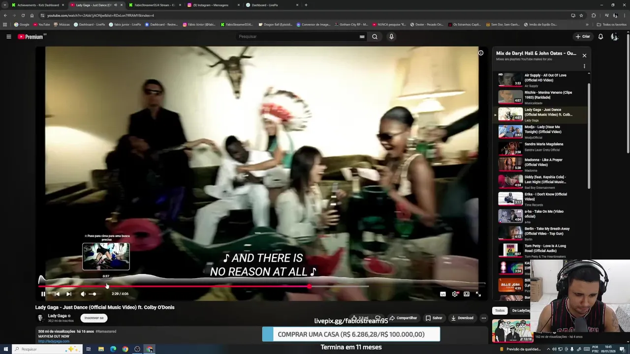Open more actions menu below the video
This screenshot has width=630, height=354.
(x=483, y=318)
